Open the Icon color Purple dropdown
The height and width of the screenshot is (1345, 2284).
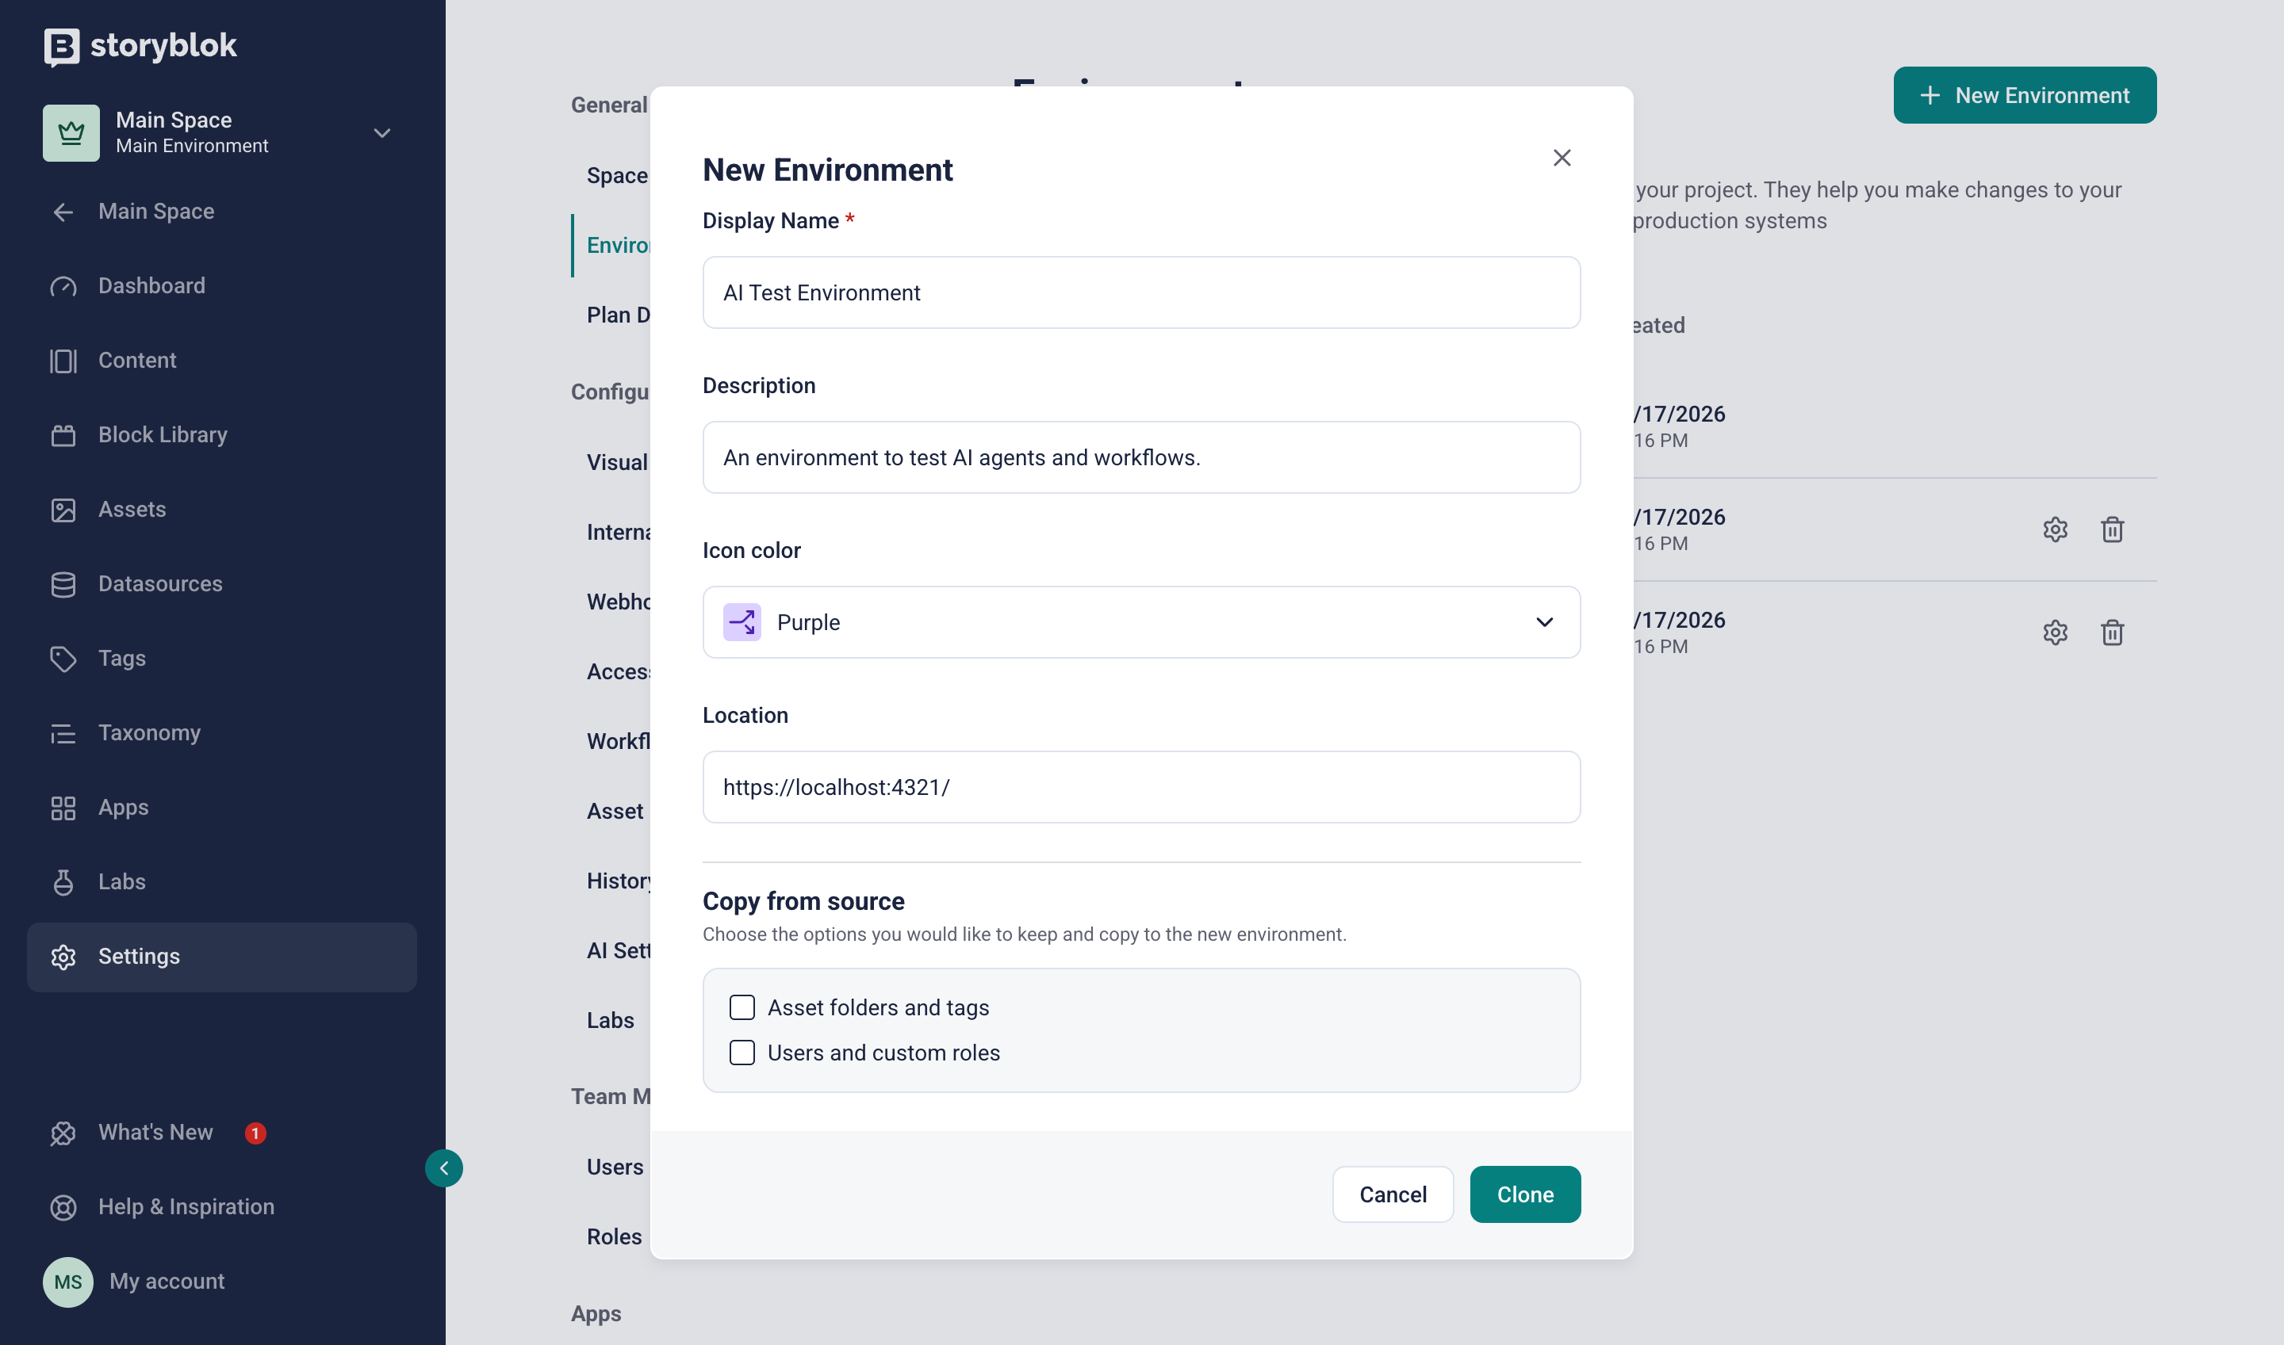tap(1140, 621)
